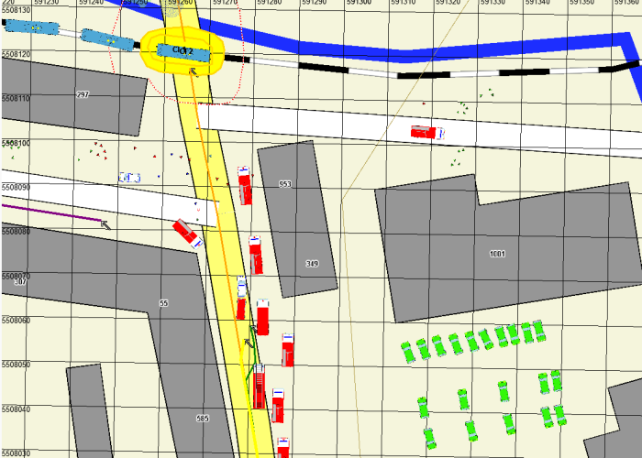Click northing label 5508050
642x458 pixels.
16,365
